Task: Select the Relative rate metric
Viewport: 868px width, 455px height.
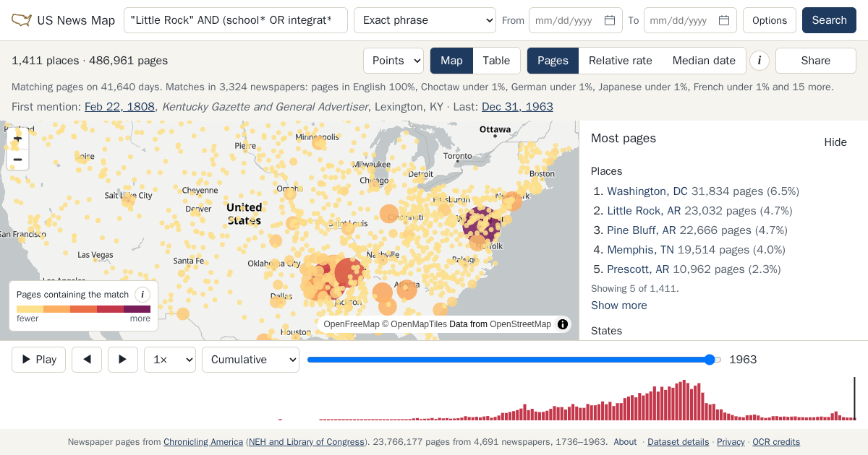Action: pos(621,61)
